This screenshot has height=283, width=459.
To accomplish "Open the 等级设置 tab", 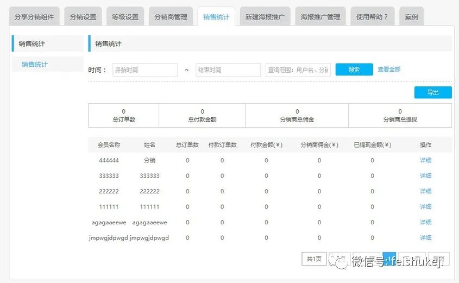I will pyautogui.click(x=125, y=17).
